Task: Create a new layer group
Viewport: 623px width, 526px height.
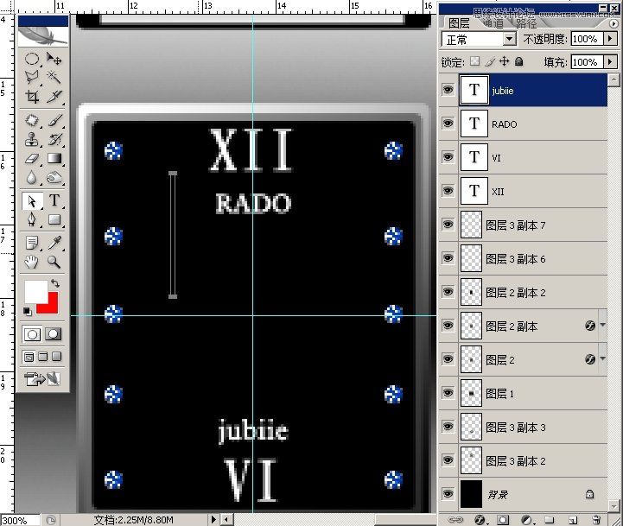Action: [549, 519]
